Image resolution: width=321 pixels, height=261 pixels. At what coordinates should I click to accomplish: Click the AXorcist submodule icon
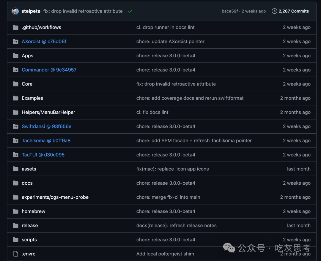pos(15,42)
